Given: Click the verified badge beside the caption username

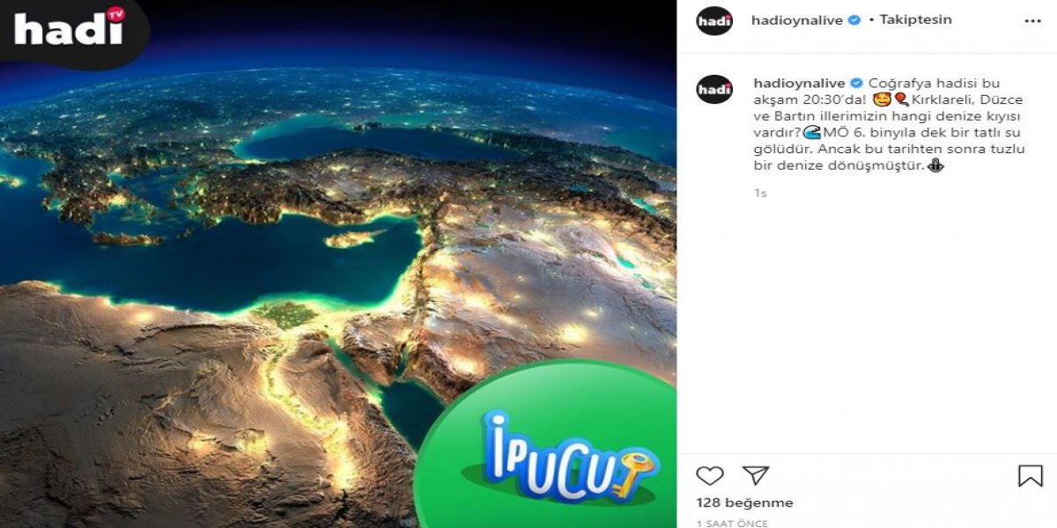Looking at the screenshot, I should (856, 83).
